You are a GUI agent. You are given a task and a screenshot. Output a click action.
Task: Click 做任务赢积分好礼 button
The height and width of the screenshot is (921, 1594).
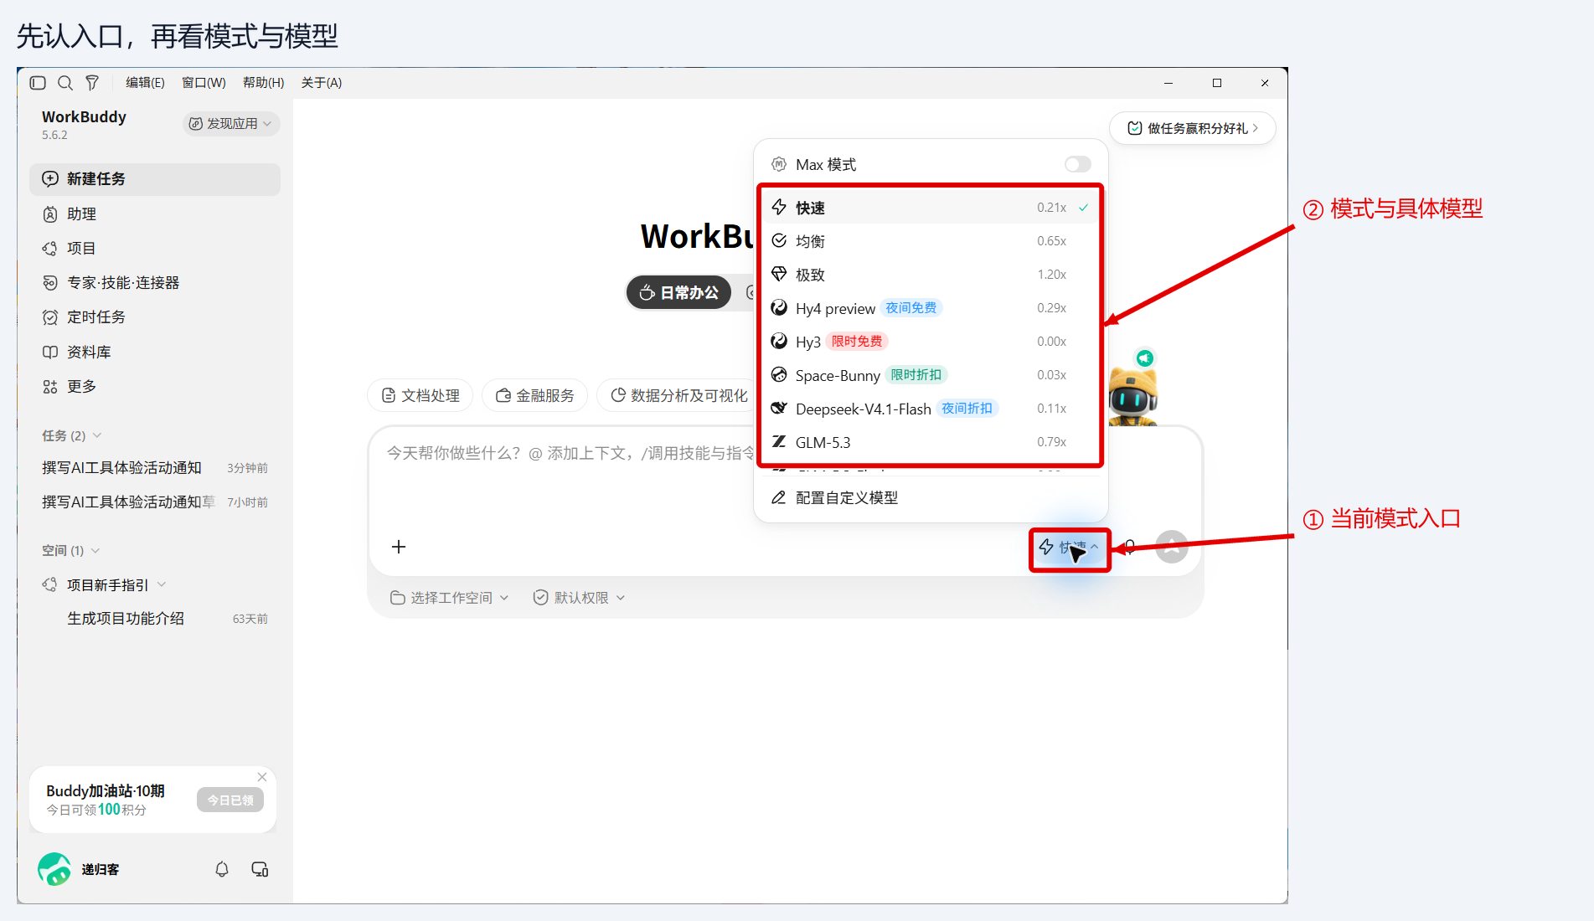[x=1193, y=128]
